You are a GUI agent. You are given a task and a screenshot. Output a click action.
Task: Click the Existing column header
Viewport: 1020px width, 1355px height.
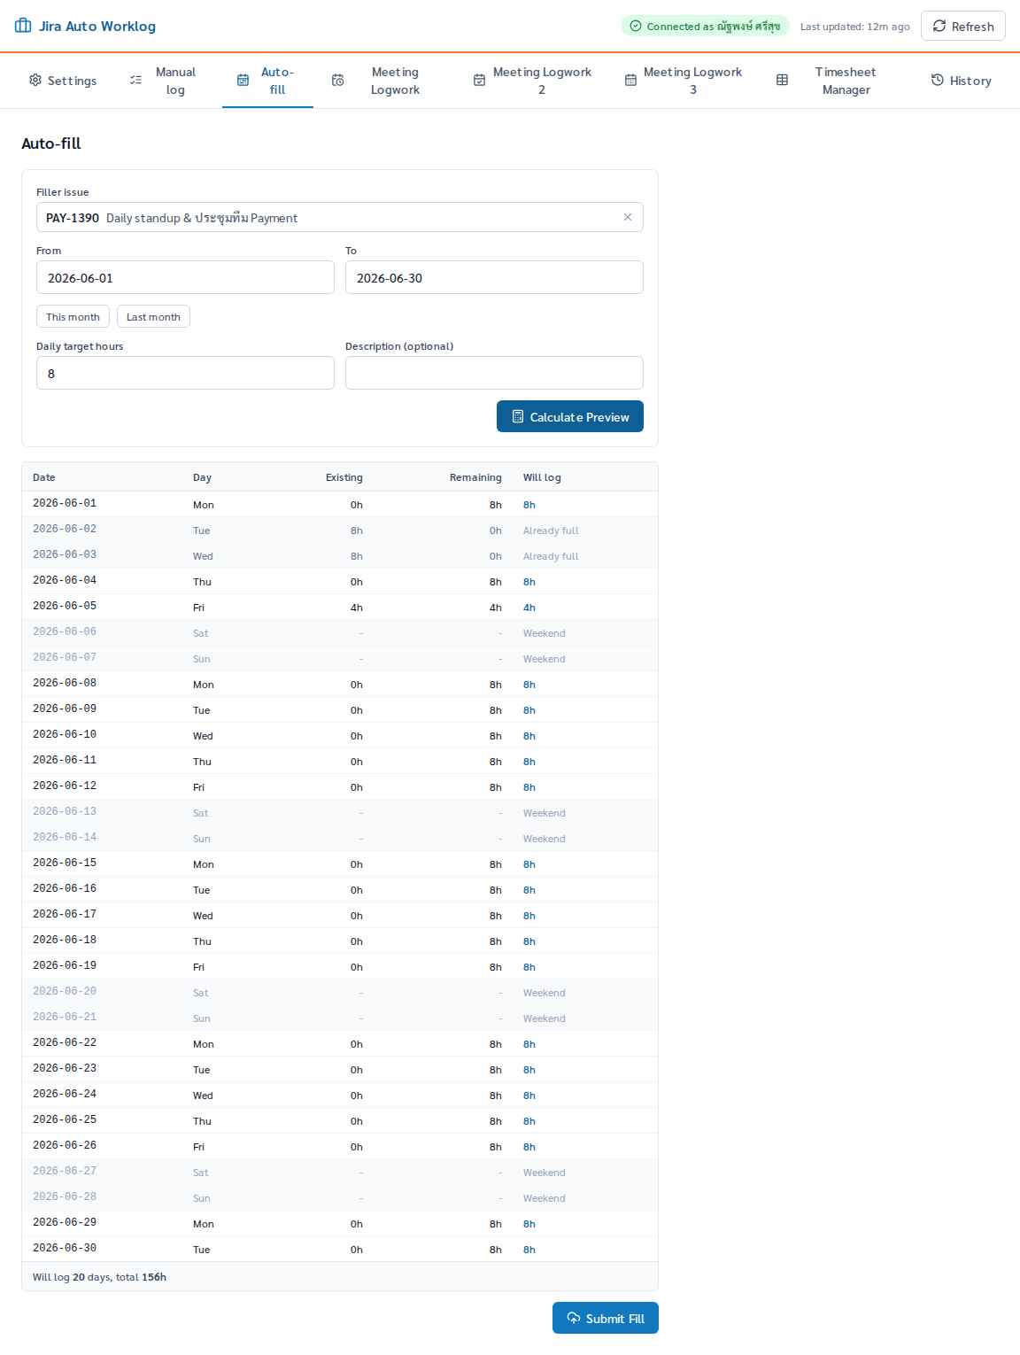pyautogui.click(x=344, y=477)
